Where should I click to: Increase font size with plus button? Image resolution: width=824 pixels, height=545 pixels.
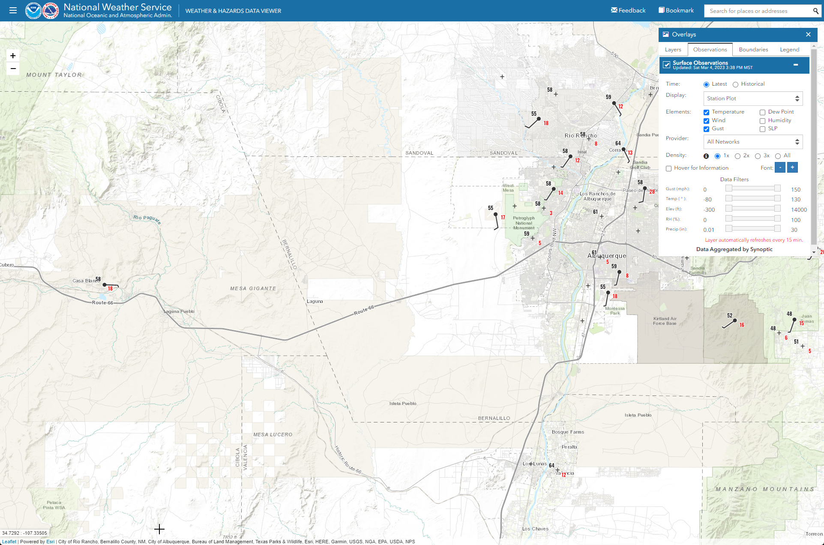(792, 168)
